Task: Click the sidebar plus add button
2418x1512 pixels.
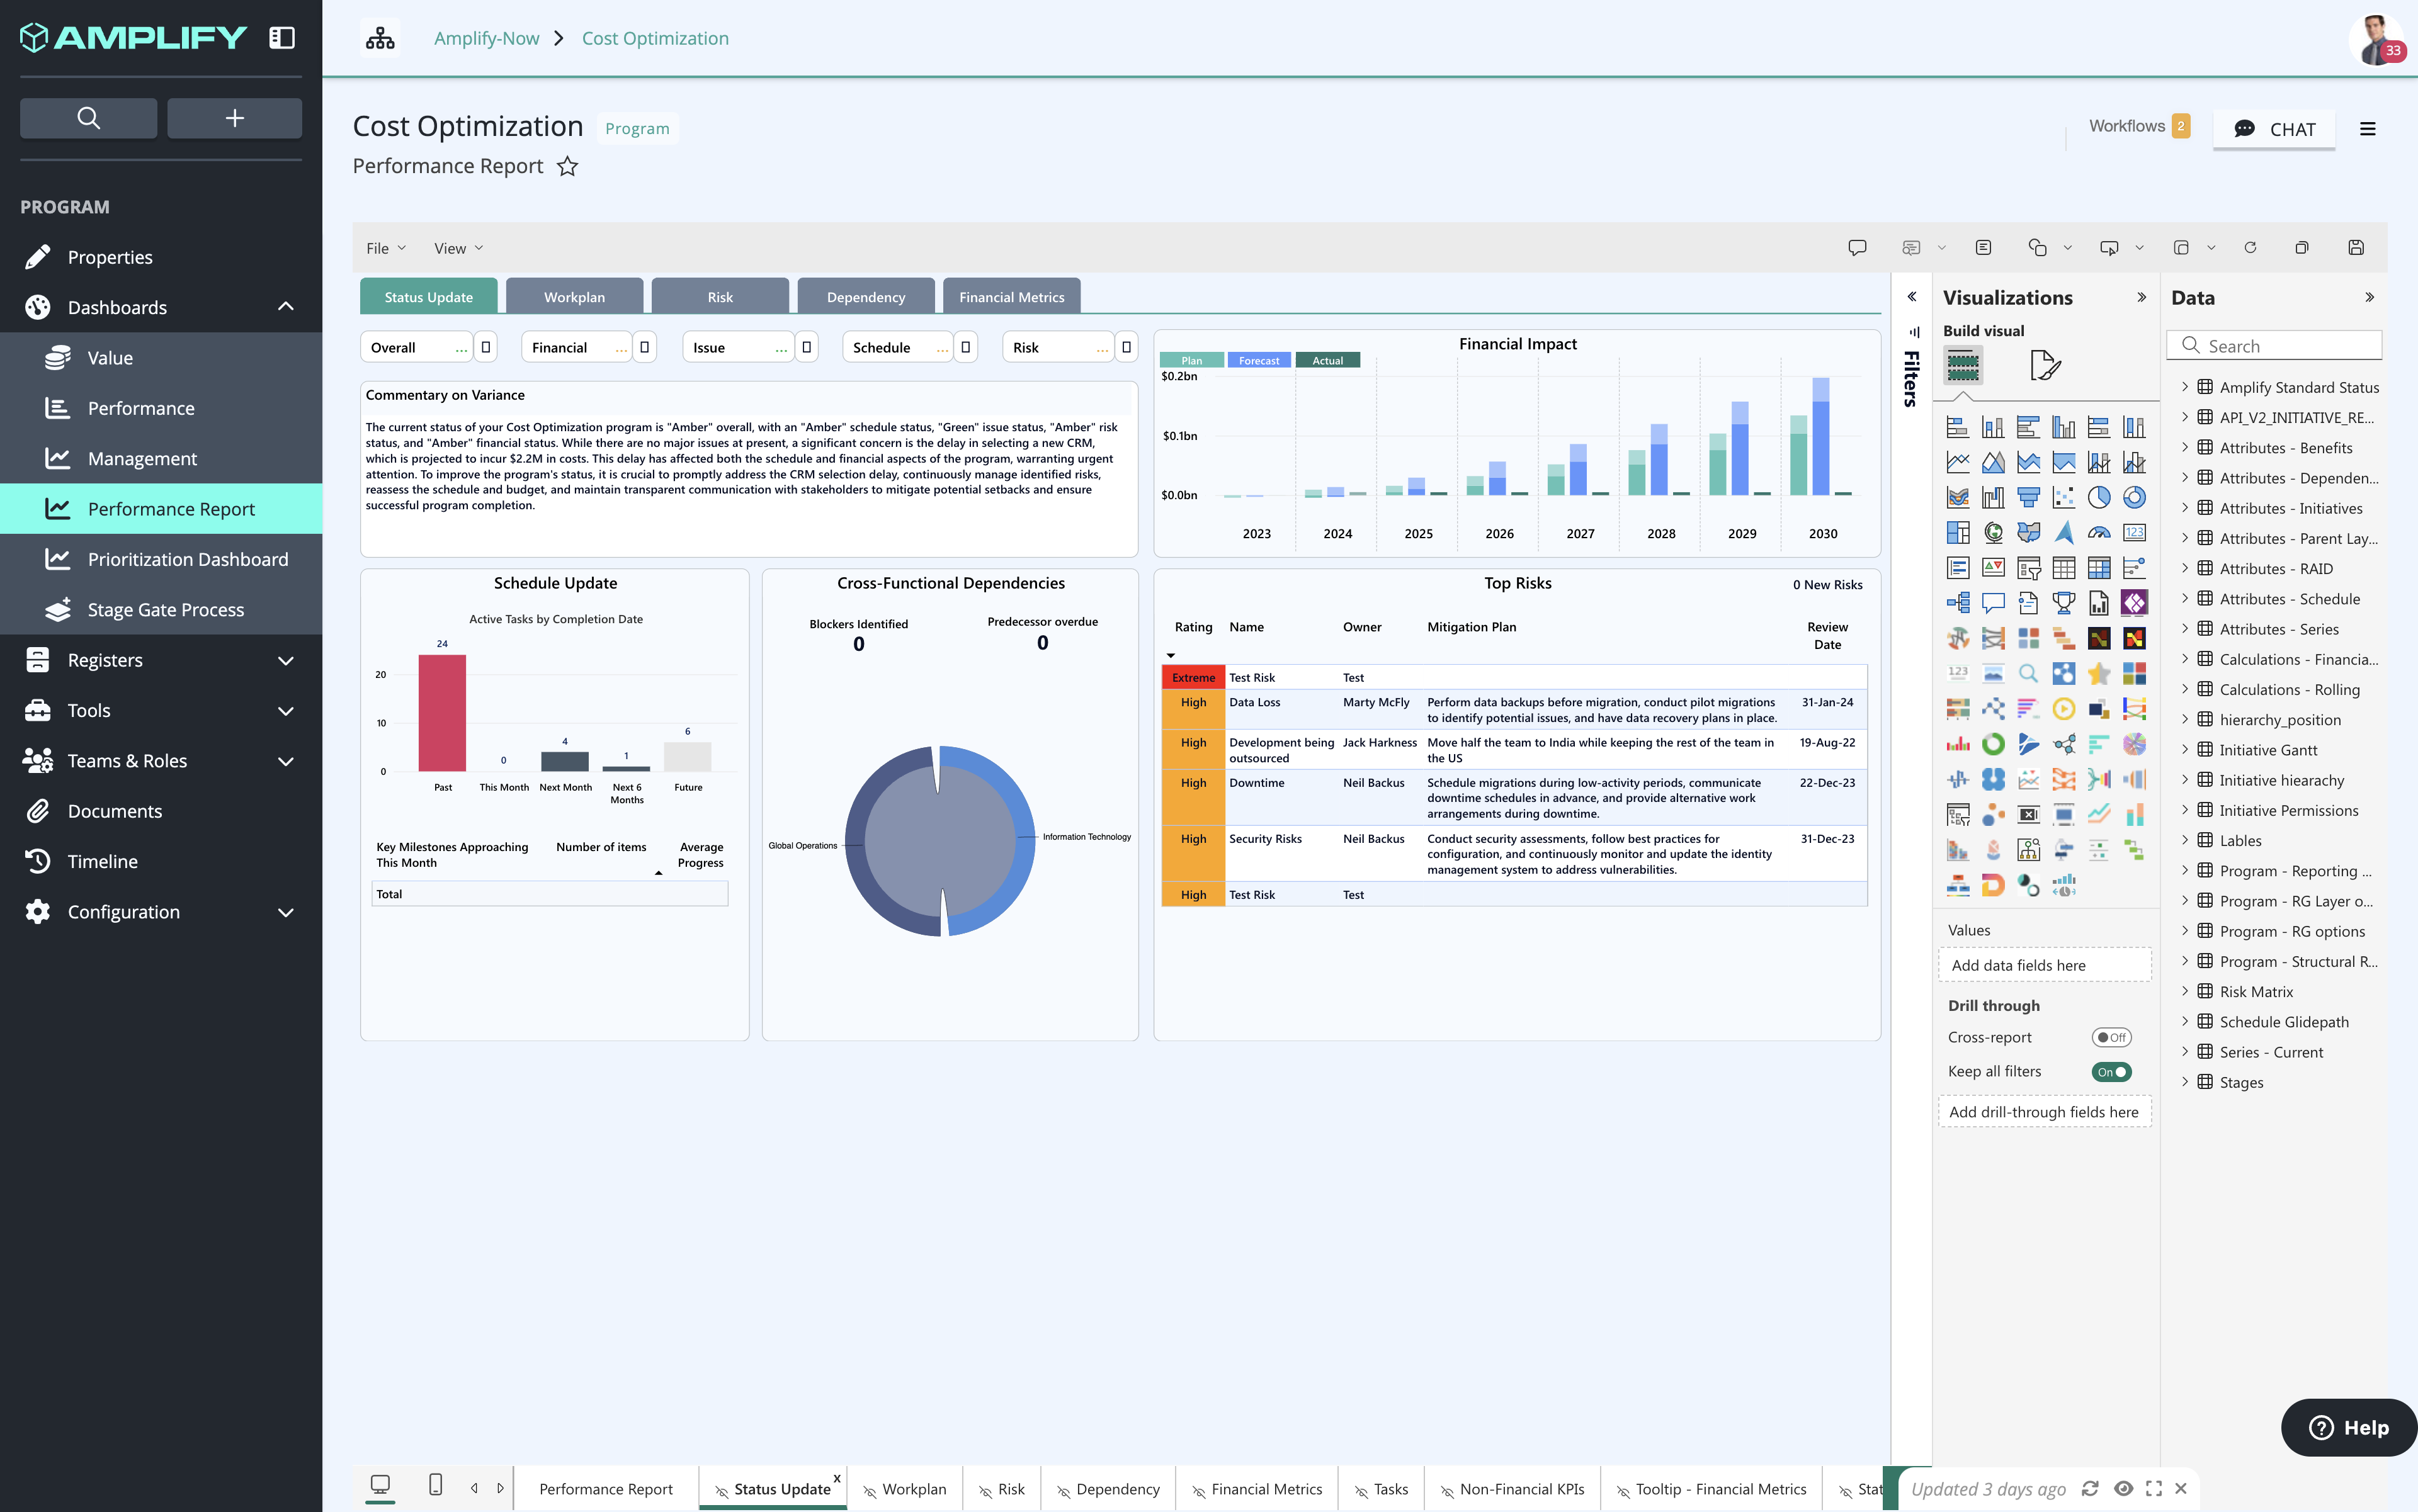Action: point(234,118)
